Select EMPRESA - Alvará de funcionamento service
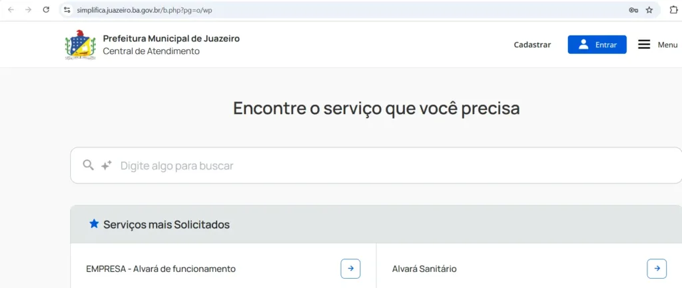The image size is (682, 288). 161,269
